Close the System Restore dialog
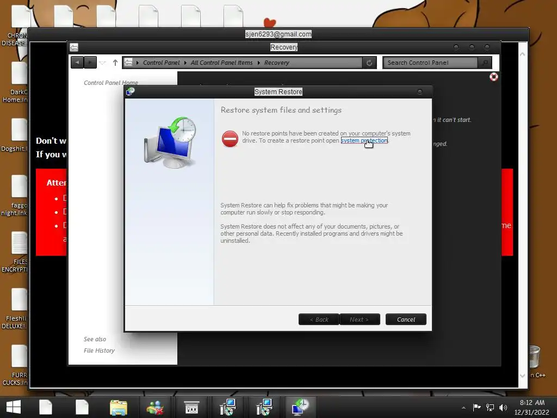557x418 pixels. point(419,91)
